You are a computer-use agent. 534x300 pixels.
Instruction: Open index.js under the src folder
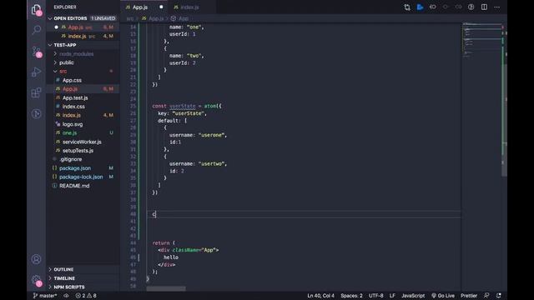coord(72,115)
